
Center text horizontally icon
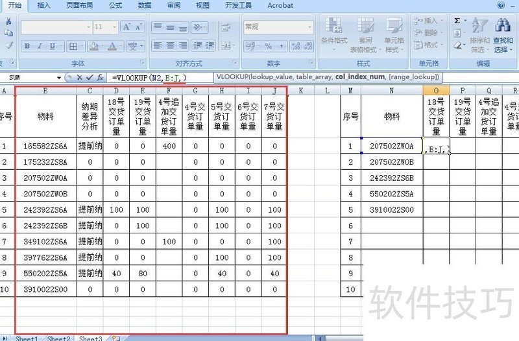tap(171, 45)
